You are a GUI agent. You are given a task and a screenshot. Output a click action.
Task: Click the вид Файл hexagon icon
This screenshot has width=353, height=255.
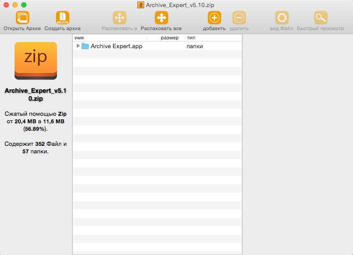pos(282,18)
